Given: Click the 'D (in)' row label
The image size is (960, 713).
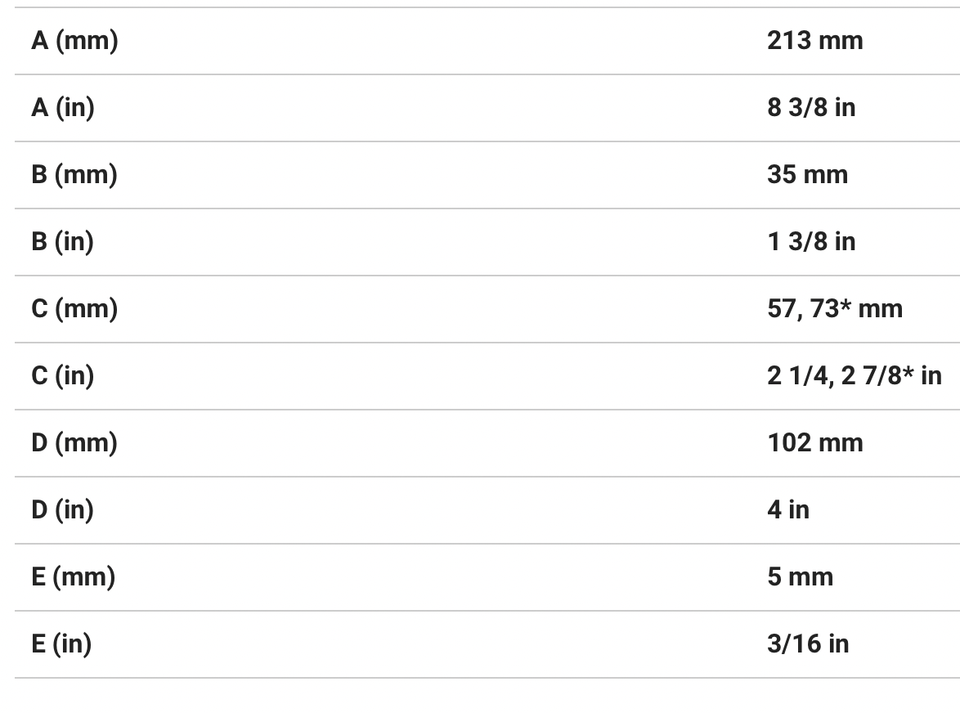Looking at the screenshot, I should click(x=63, y=510).
